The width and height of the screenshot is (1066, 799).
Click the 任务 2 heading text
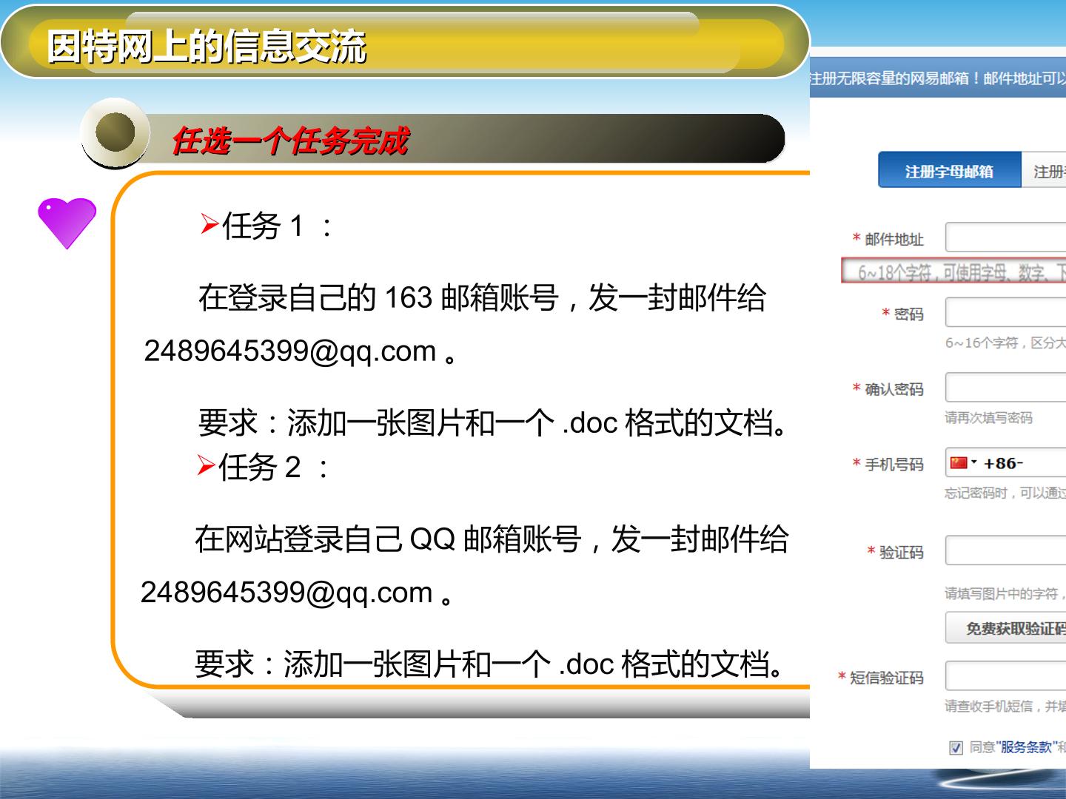273,467
